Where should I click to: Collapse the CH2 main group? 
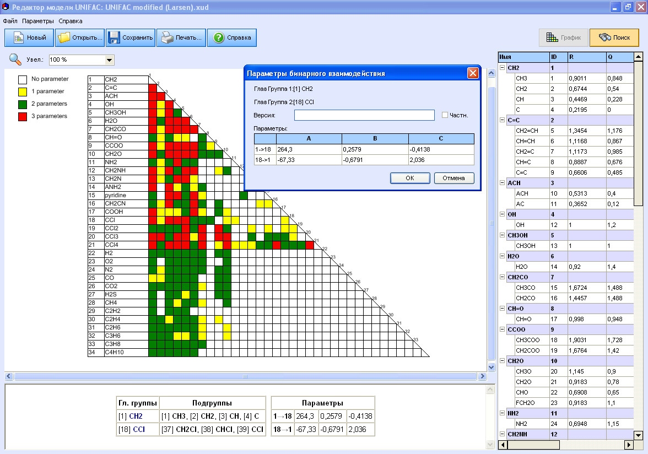click(503, 68)
